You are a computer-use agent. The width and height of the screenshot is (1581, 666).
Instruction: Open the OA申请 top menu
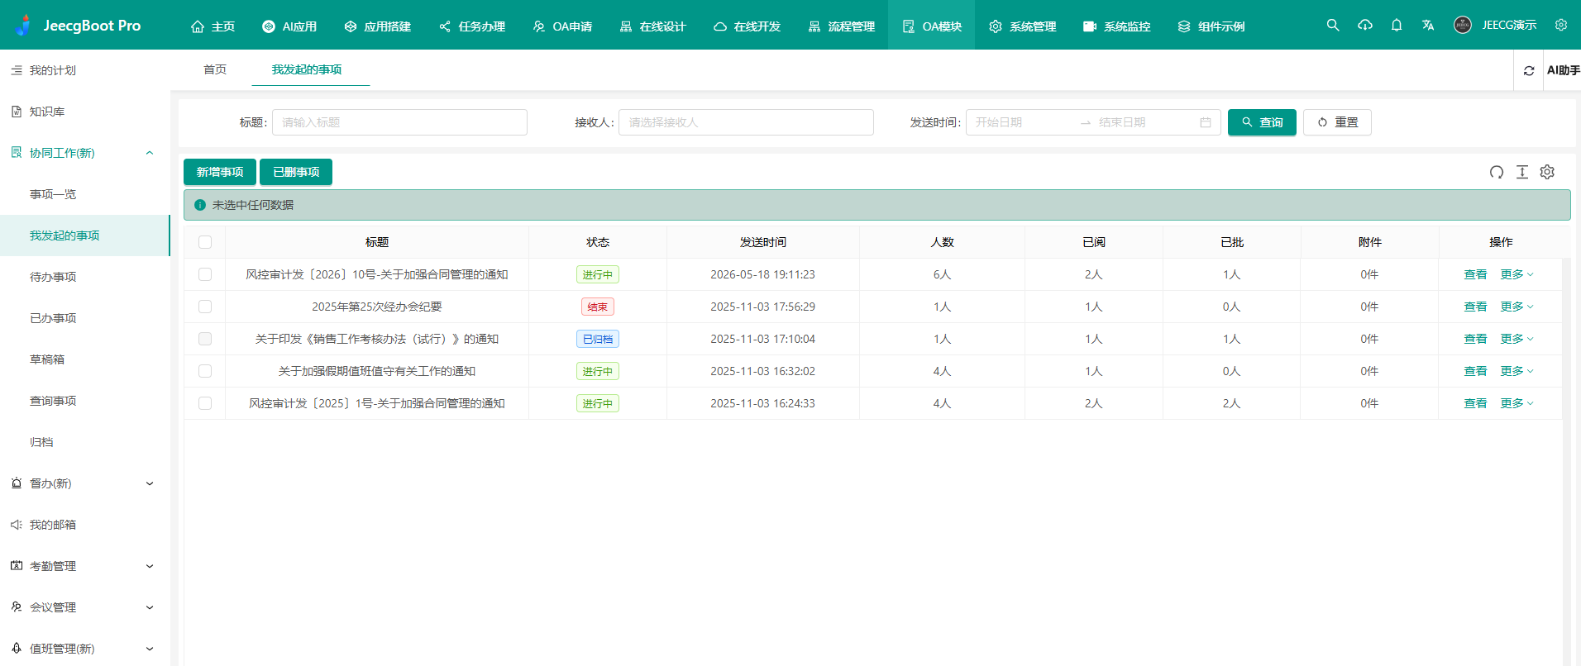point(562,26)
